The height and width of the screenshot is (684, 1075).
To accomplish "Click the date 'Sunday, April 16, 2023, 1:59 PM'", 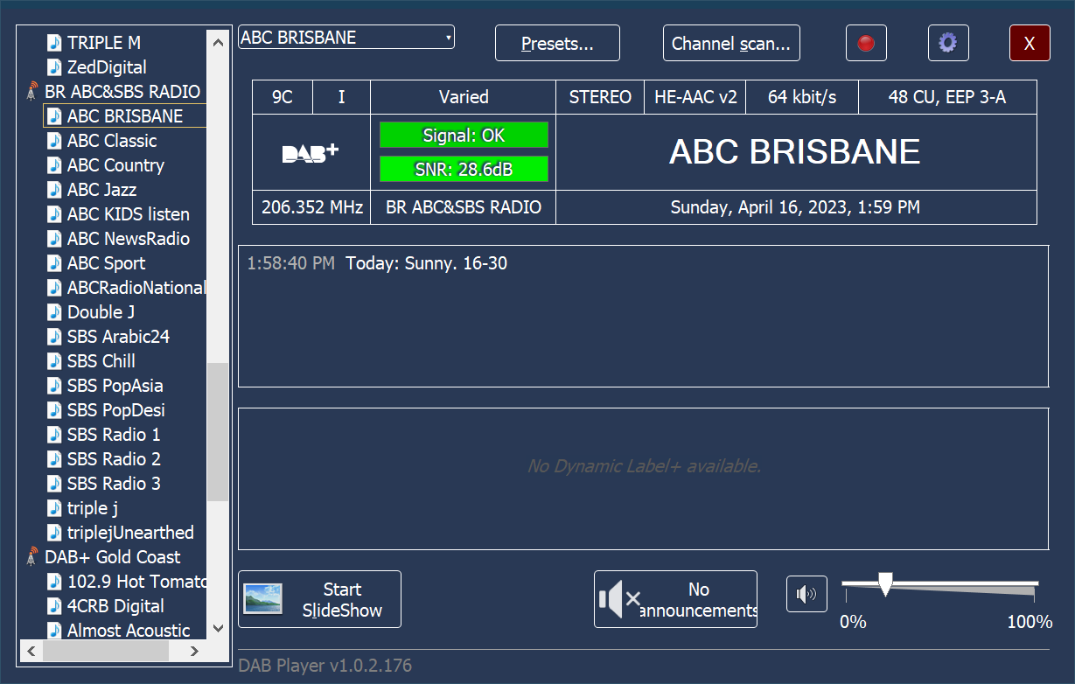I will [x=795, y=207].
